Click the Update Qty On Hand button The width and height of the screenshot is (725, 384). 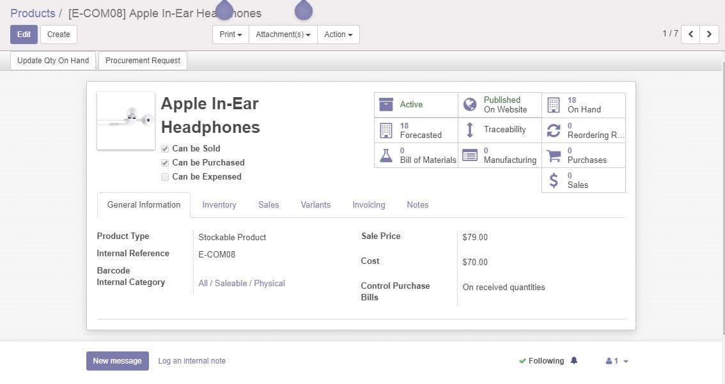click(x=53, y=61)
